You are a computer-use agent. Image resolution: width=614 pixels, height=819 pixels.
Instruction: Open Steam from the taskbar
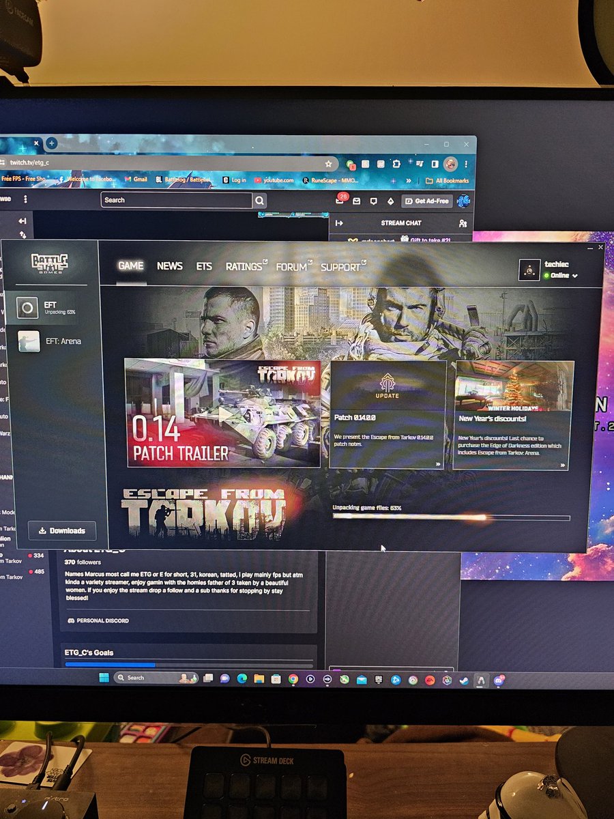click(x=464, y=680)
